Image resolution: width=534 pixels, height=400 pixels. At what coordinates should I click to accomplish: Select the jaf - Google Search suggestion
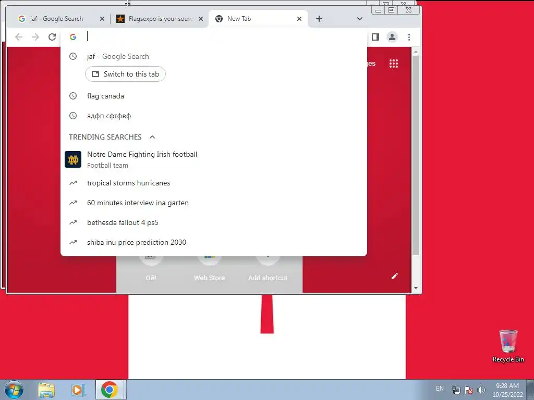[213, 56]
